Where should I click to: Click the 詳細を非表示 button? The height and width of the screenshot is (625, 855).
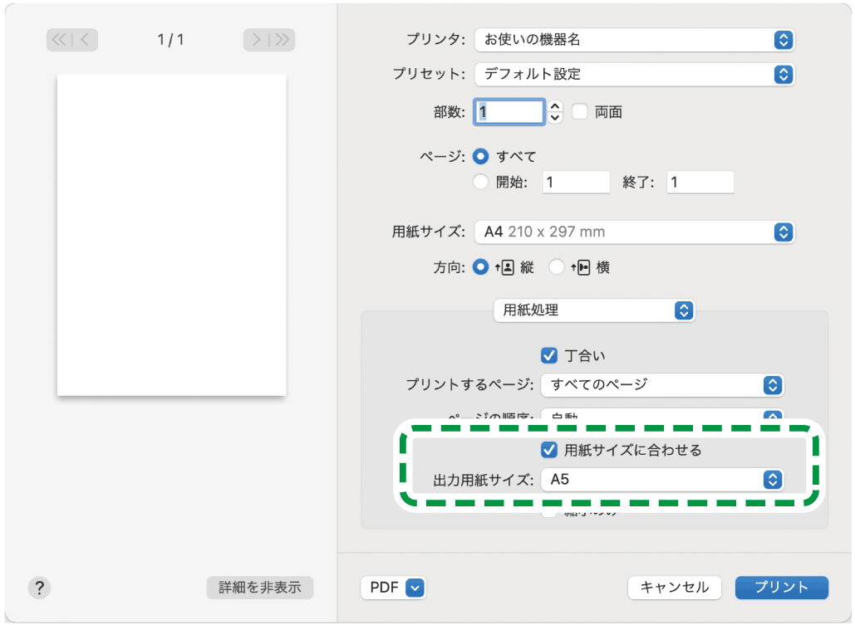coord(258,587)
